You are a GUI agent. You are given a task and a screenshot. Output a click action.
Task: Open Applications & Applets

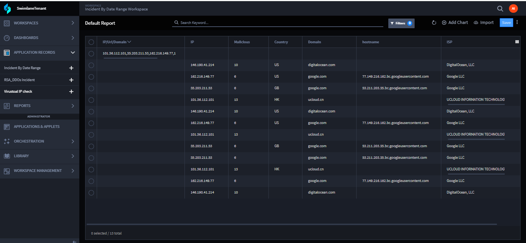[37, 127]
